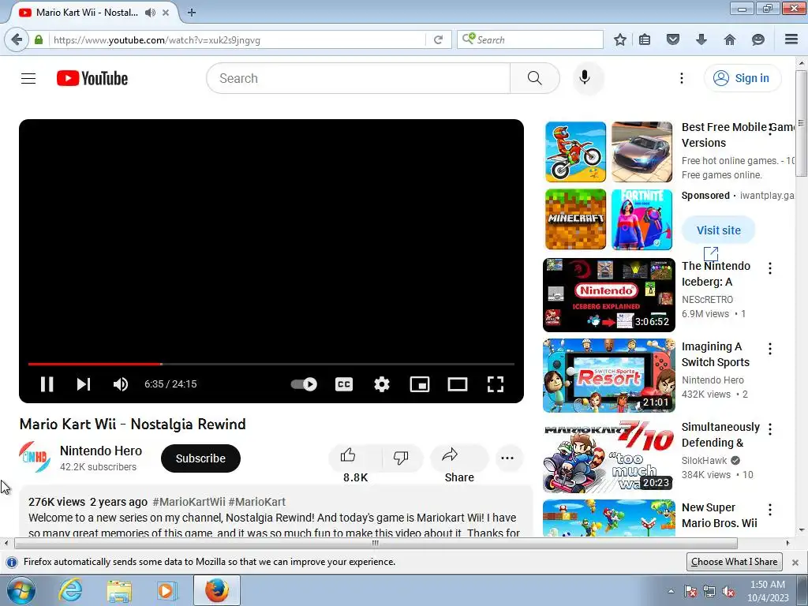The width and height of the screenshot is (808, 606).
Task: Open options for Imagining A Switch Sports
Action: pos(770,349)
